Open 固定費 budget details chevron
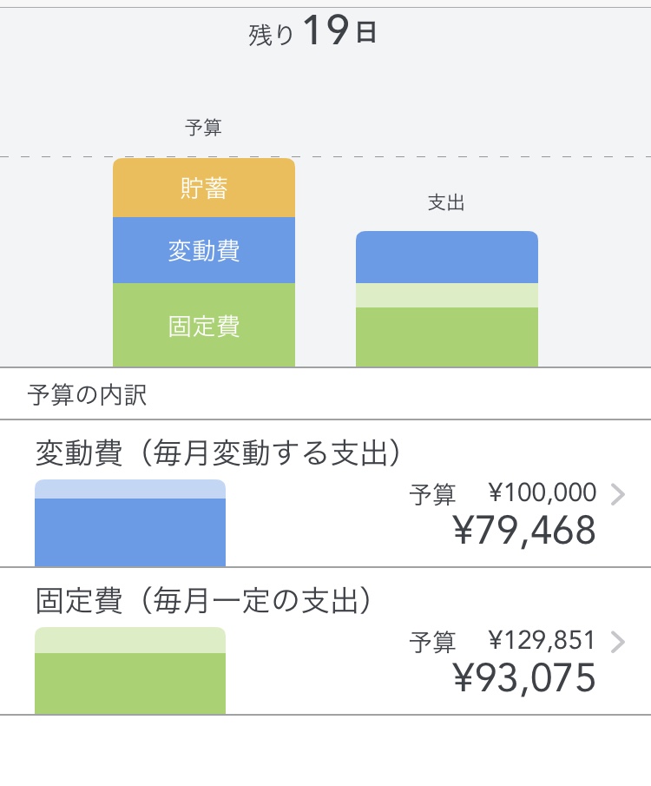The image size is (651, 786). [x=618, y=642]
